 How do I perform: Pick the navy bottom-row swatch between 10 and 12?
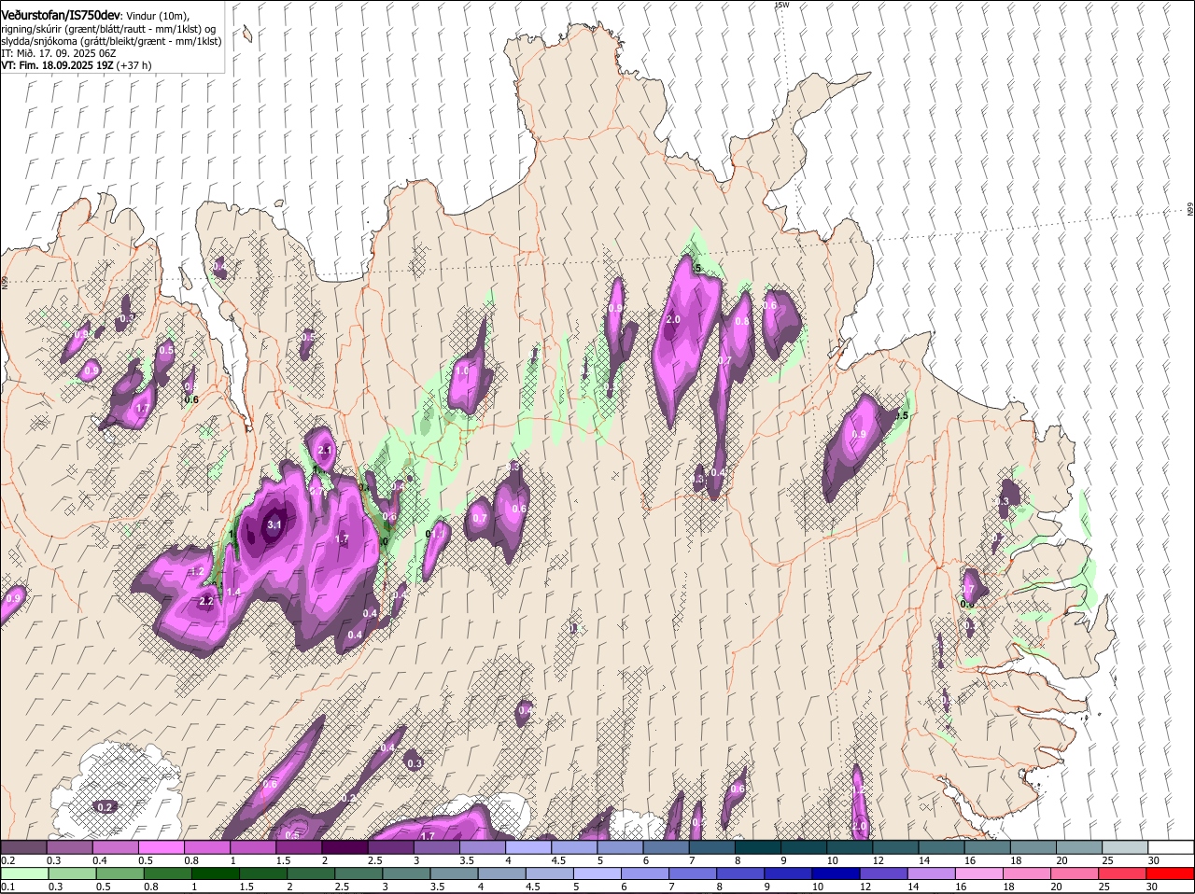[836, 873]
